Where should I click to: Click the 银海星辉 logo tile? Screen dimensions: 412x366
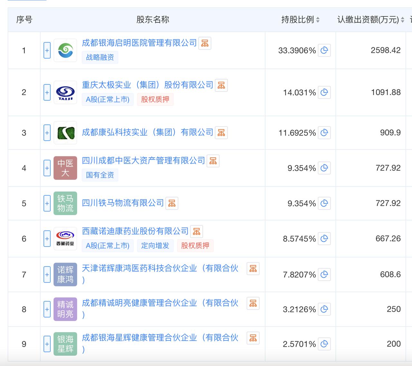click(x=65, y=344)
